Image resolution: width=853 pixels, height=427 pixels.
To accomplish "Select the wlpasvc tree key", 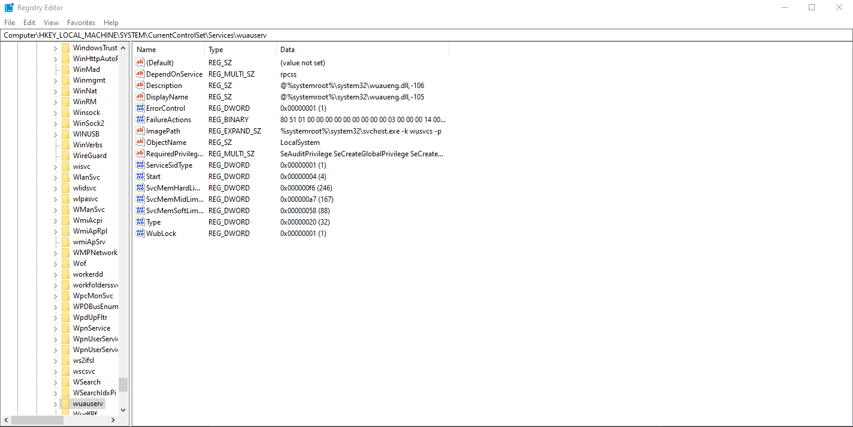I will (86, 199).
